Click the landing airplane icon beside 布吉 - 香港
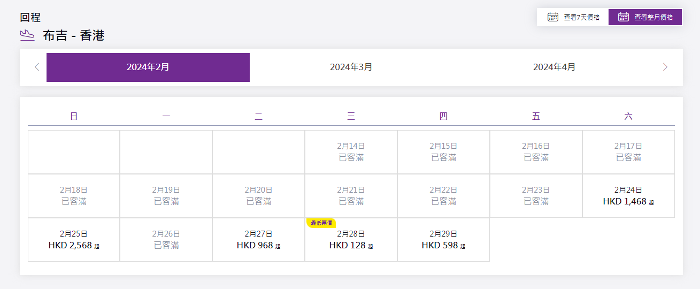The width and height of the screenshot is (700, 289). tap(27, 35)
